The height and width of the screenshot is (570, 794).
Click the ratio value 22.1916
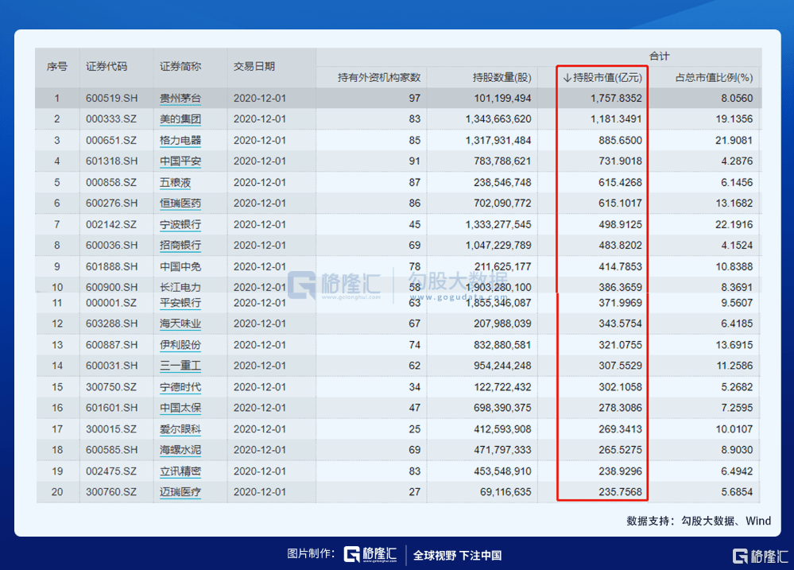[x=734, y=224]
